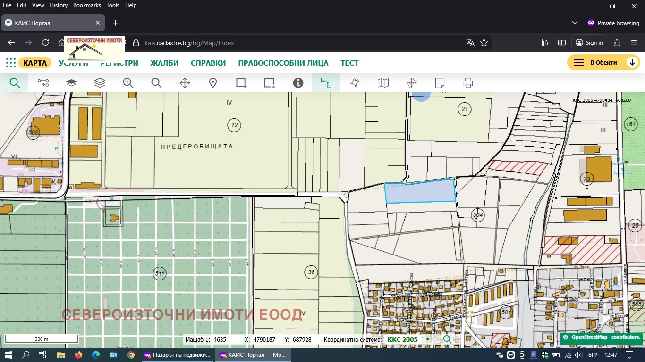The height and width of the screenshot is (362, 645).
Task: Toggle the add-to-selection rectangle tool
Action: (241, 83)
